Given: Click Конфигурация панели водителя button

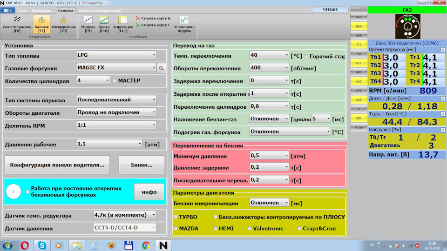Looking at the screenshot, I should click(x=57, y=165).
